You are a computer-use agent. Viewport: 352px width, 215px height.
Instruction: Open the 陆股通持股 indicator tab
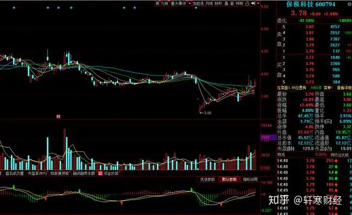(59, 173)
